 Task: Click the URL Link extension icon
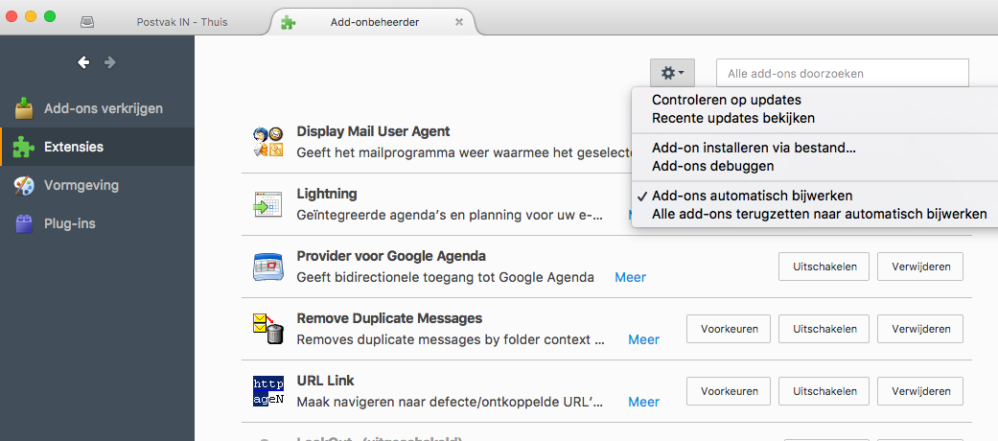[267, 391]
